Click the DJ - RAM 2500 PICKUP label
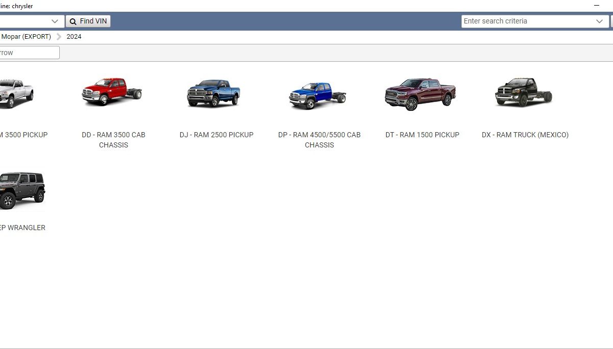The height and width of the screenshot is (349, 613). 217,135
